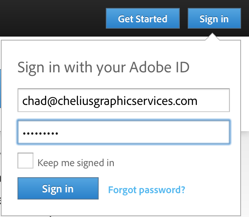Screen dimensions: 249x217
Task: Enable the Keep me signed in checkbox
Action: [x=25, y=161]
